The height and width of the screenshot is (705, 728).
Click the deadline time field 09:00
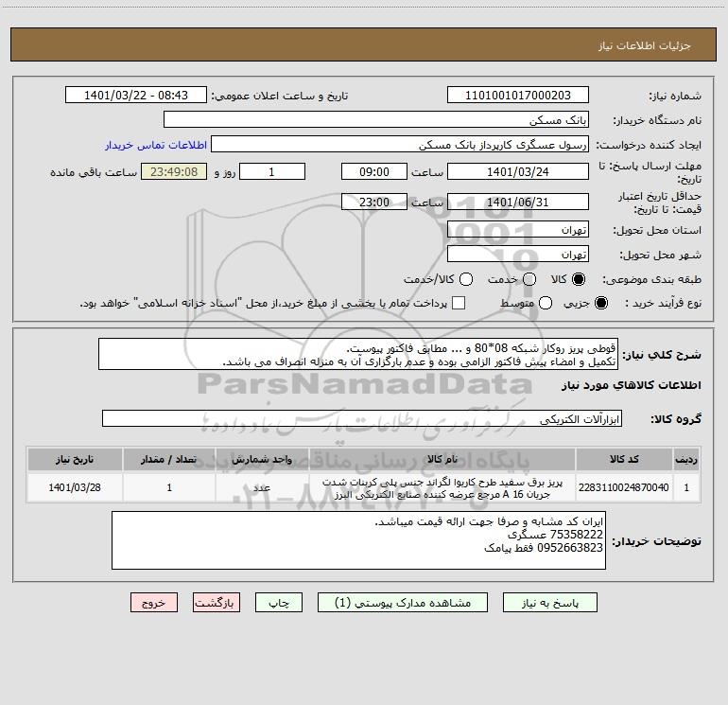374,171
